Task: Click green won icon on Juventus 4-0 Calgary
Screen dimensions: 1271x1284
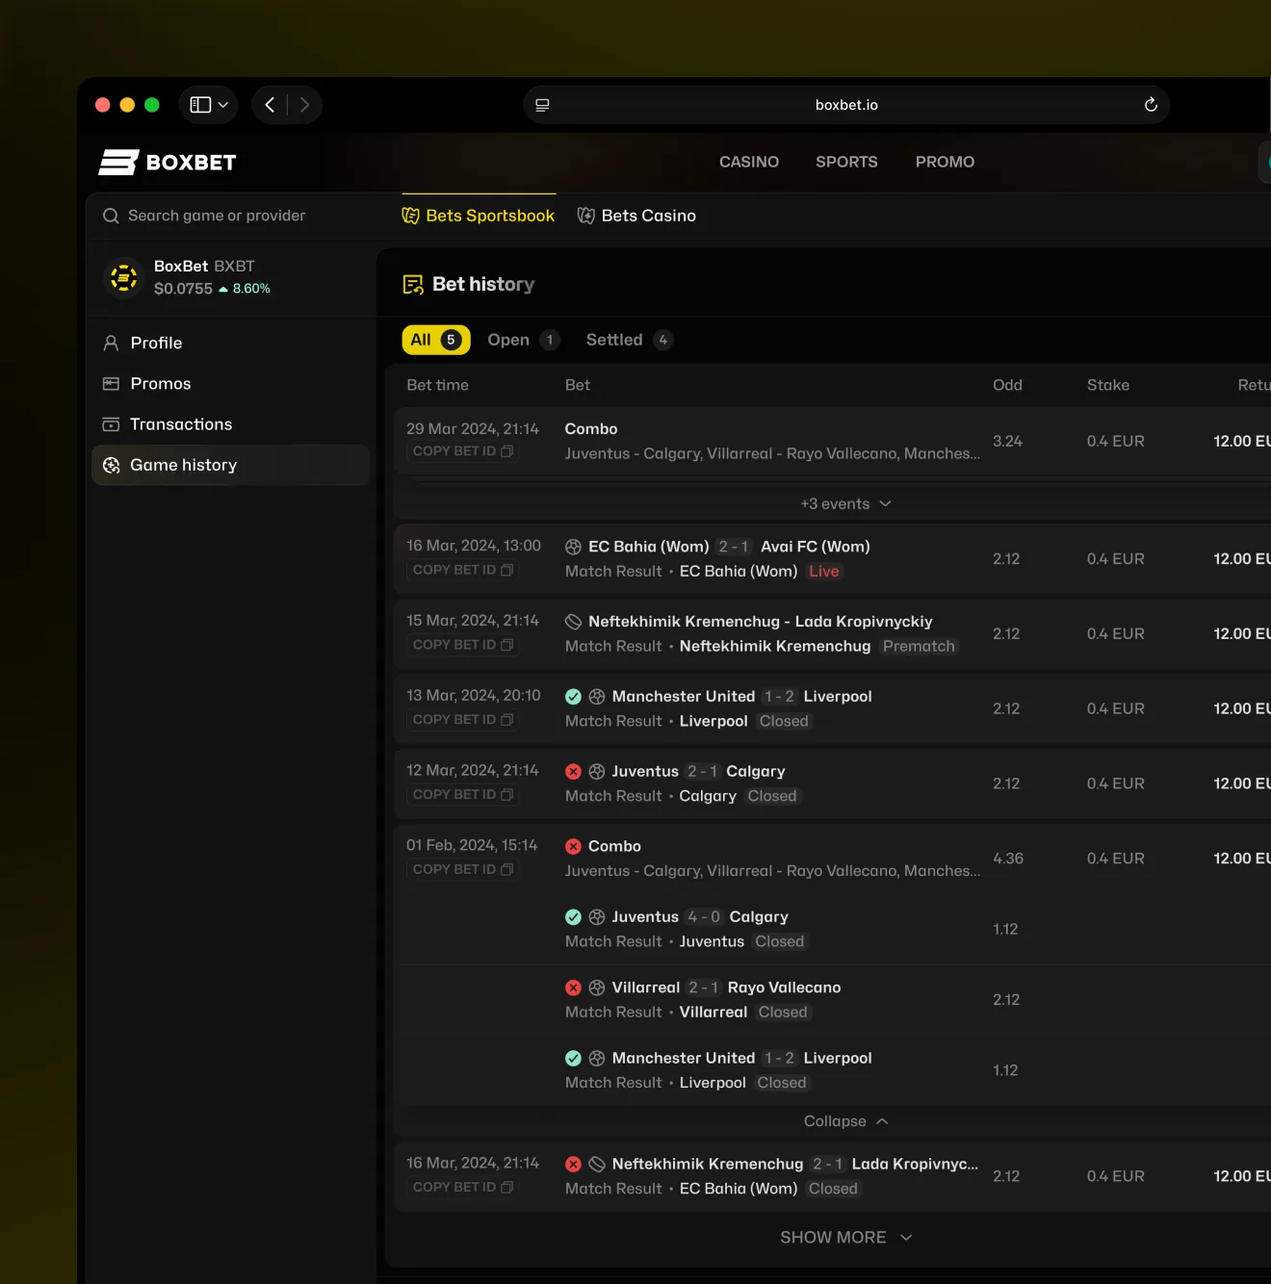Action: [x=573, y=916]
